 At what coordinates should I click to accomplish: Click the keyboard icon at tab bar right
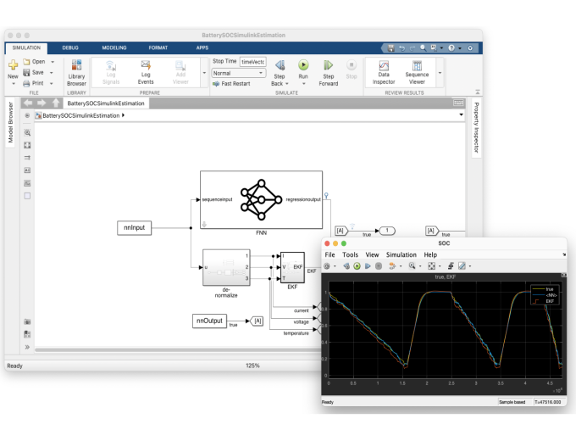pos(458,103)
